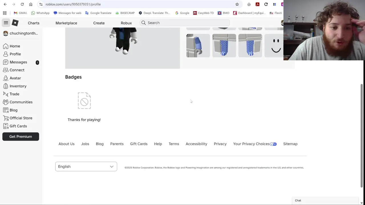Go back using browser back arrow
The image size is (365, 205).
pyautogui.click(x=5, y=4)
